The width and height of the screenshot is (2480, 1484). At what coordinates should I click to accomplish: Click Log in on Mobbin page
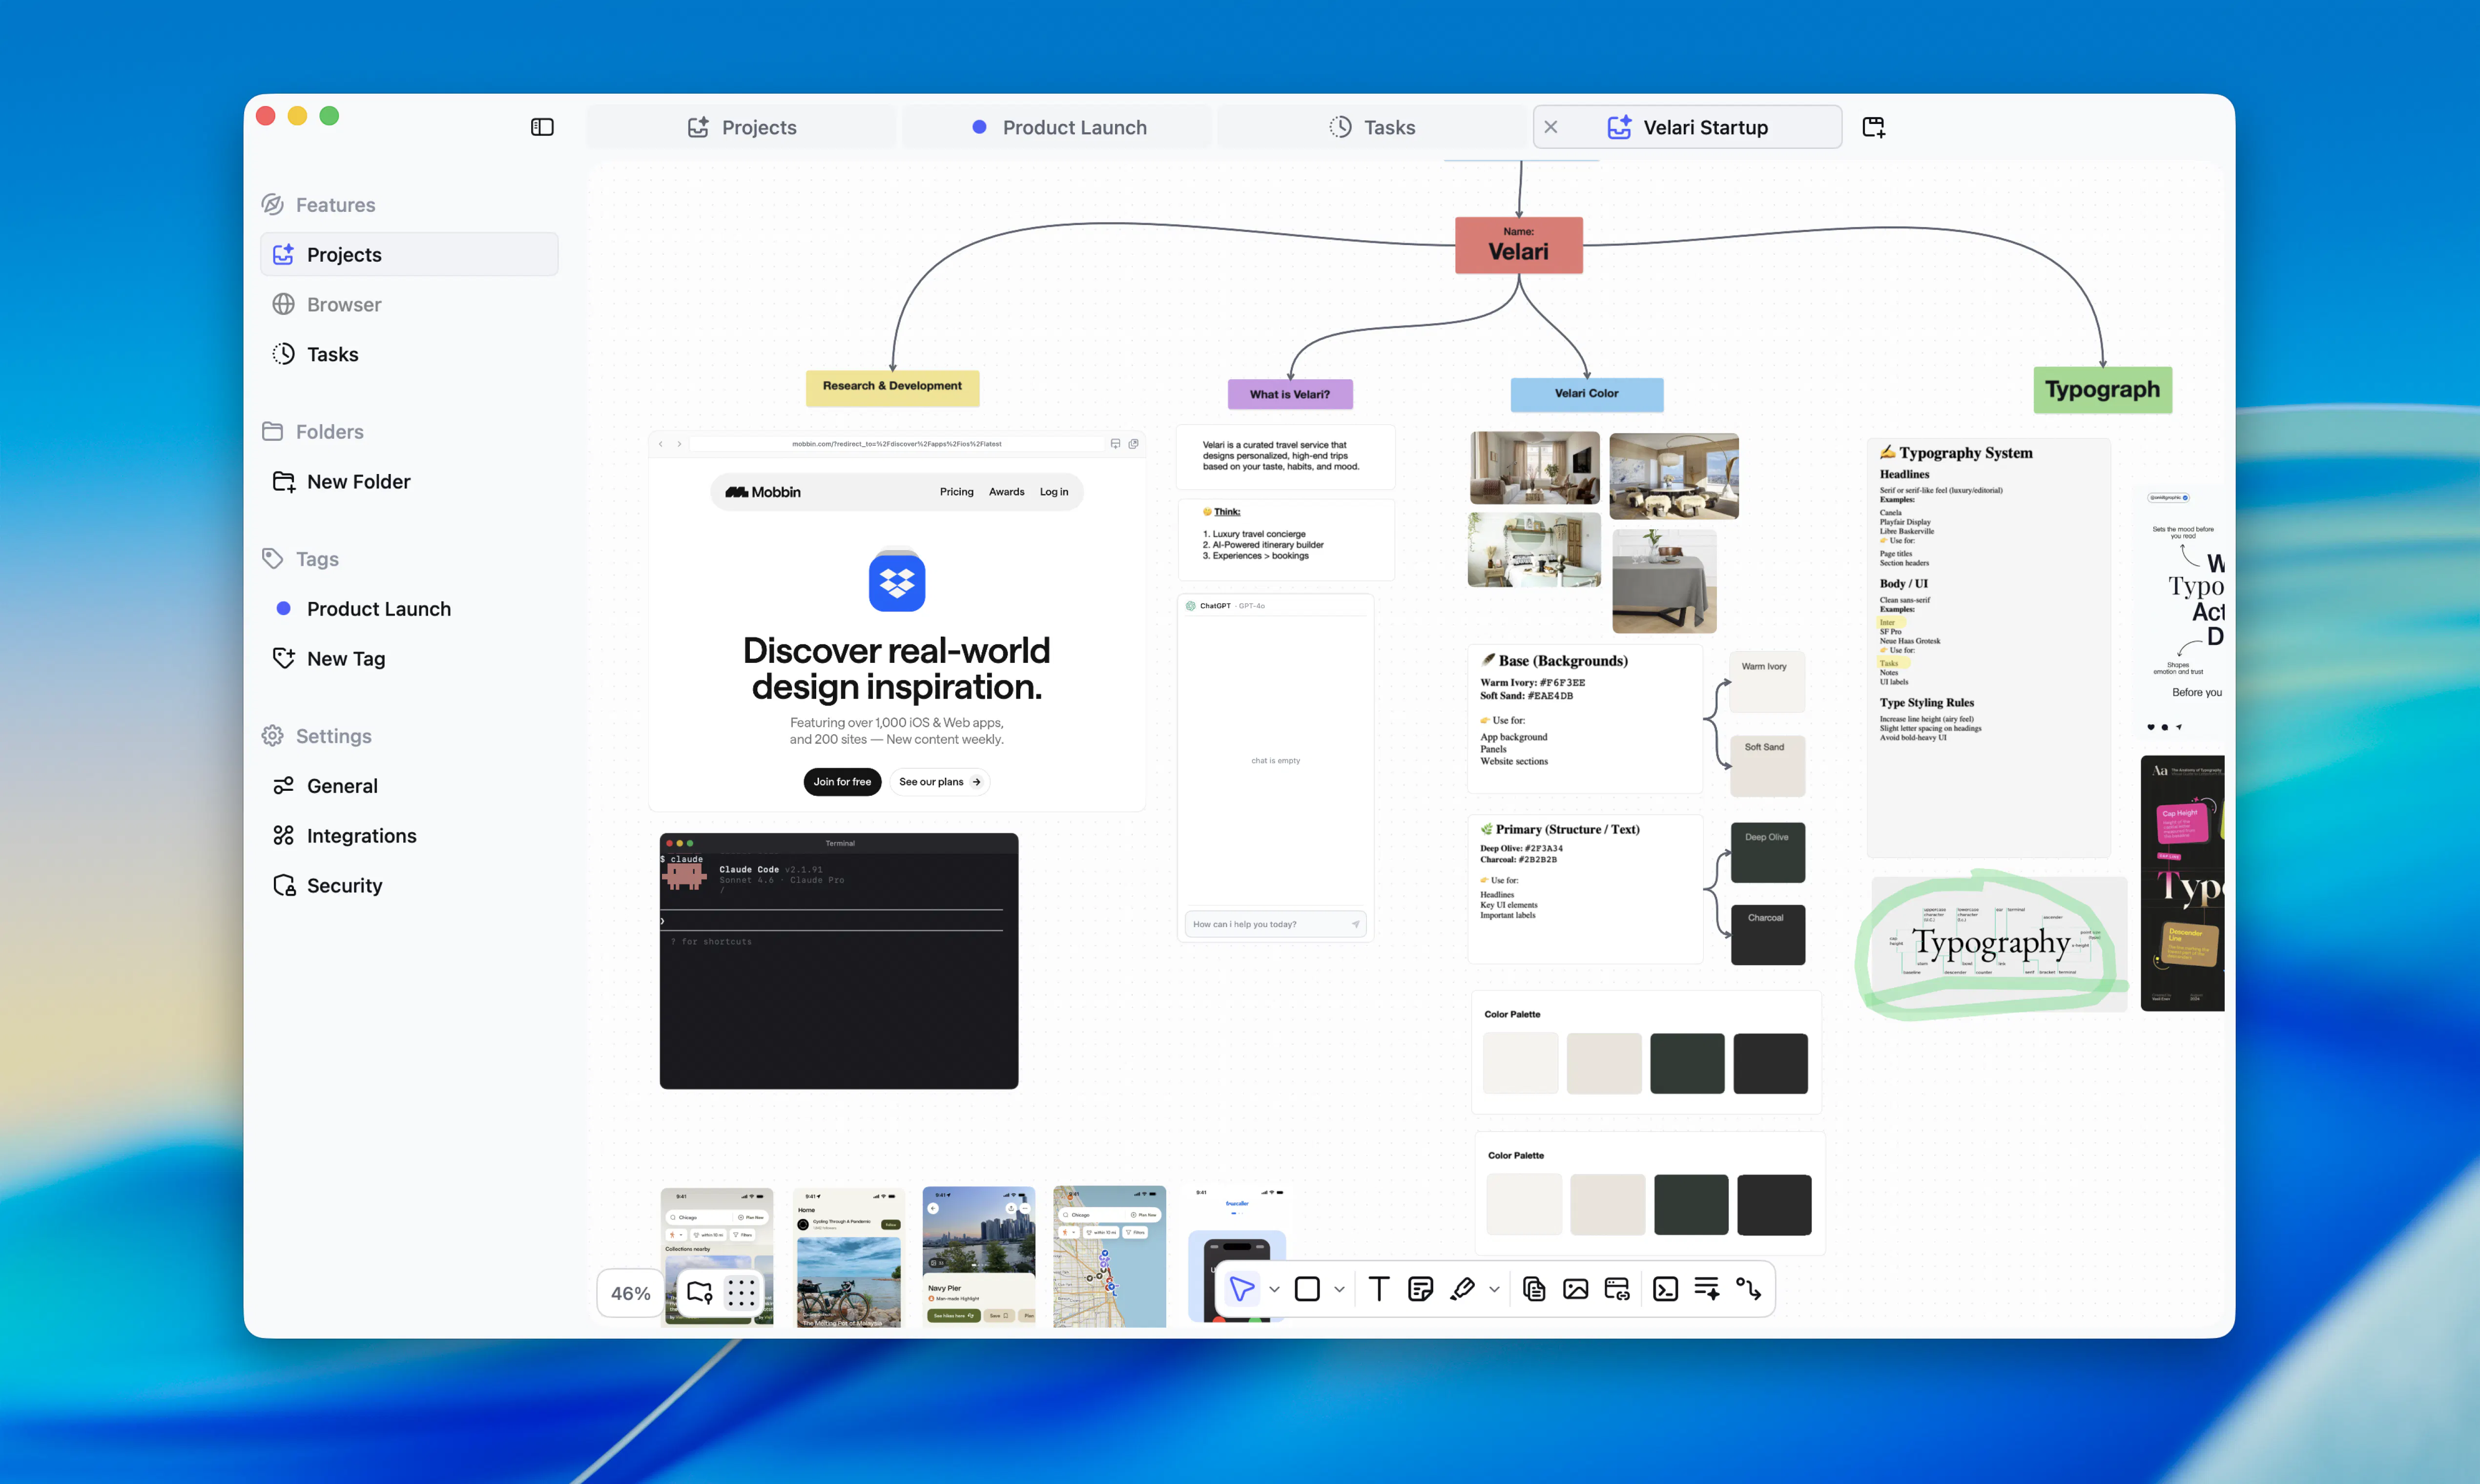pos(1054,492)
